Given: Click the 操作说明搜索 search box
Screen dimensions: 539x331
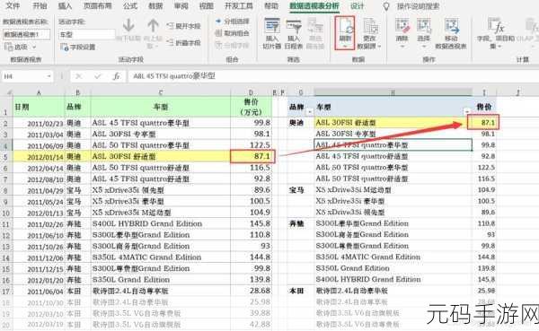Looking at the screenshot, I should pos(418,6).
